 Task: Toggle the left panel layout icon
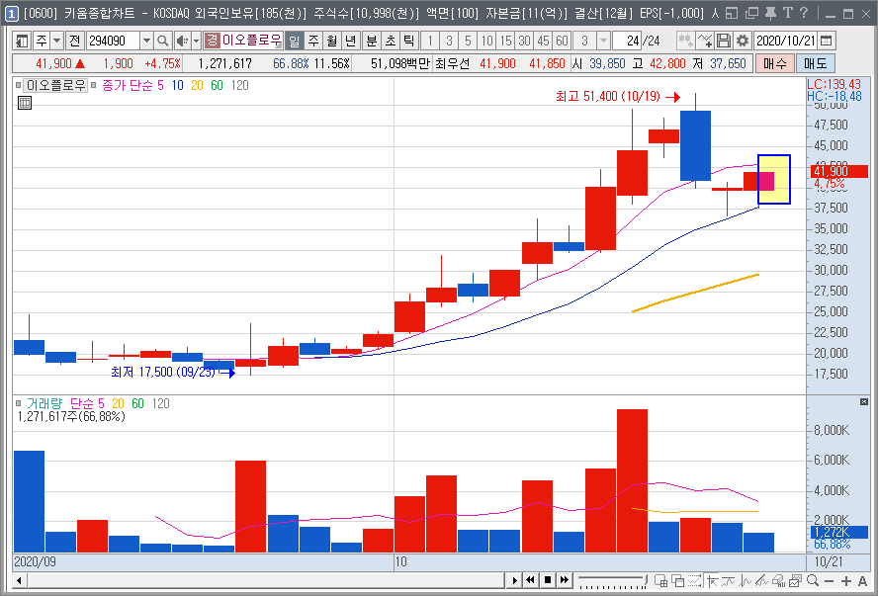tap(22, 41)
